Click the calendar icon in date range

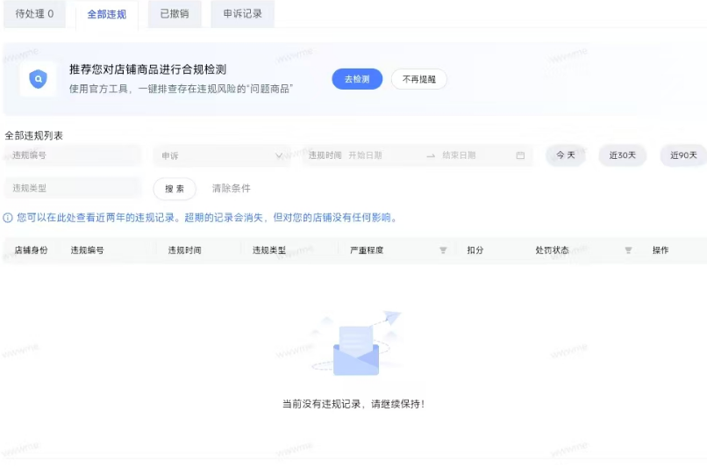coord(520,155)
